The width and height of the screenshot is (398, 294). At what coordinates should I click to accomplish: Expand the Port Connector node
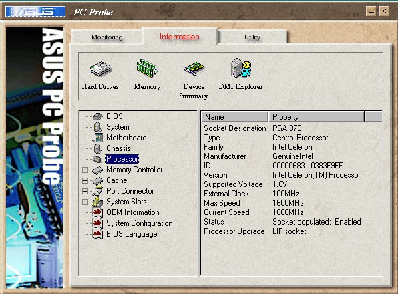(85, 191)
